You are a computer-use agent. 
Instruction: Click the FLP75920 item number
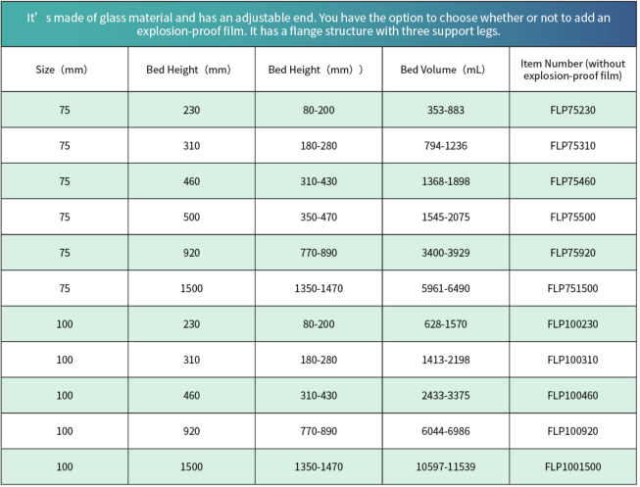573,253
